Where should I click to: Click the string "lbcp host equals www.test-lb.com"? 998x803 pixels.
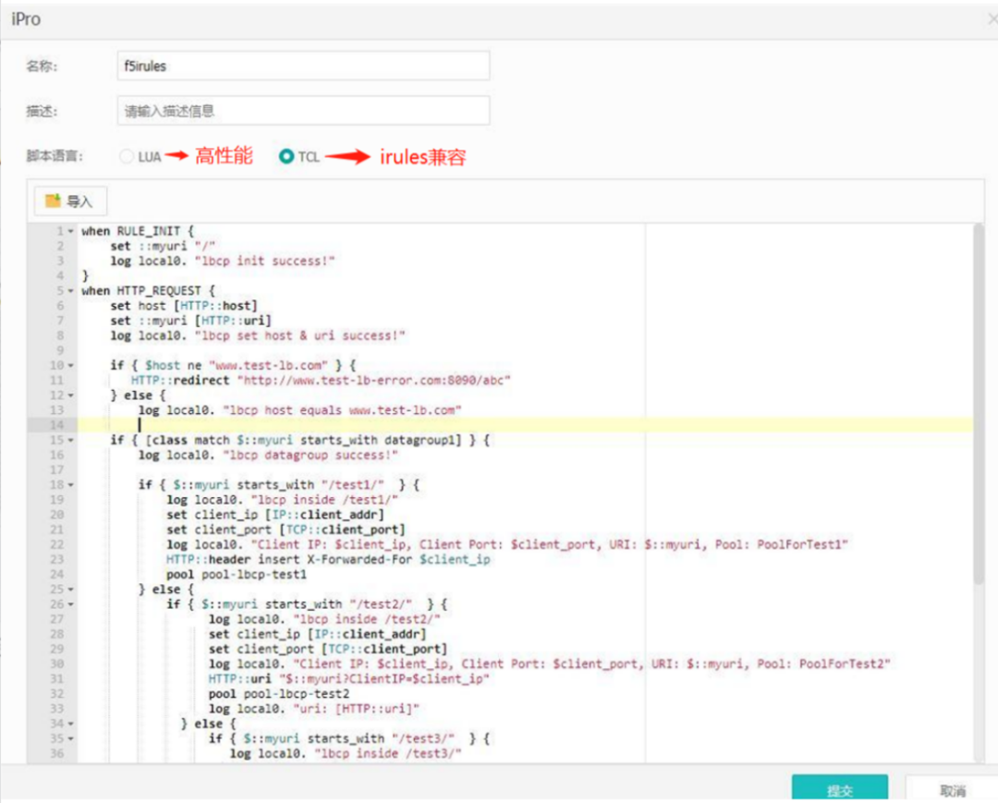[342, 410]
